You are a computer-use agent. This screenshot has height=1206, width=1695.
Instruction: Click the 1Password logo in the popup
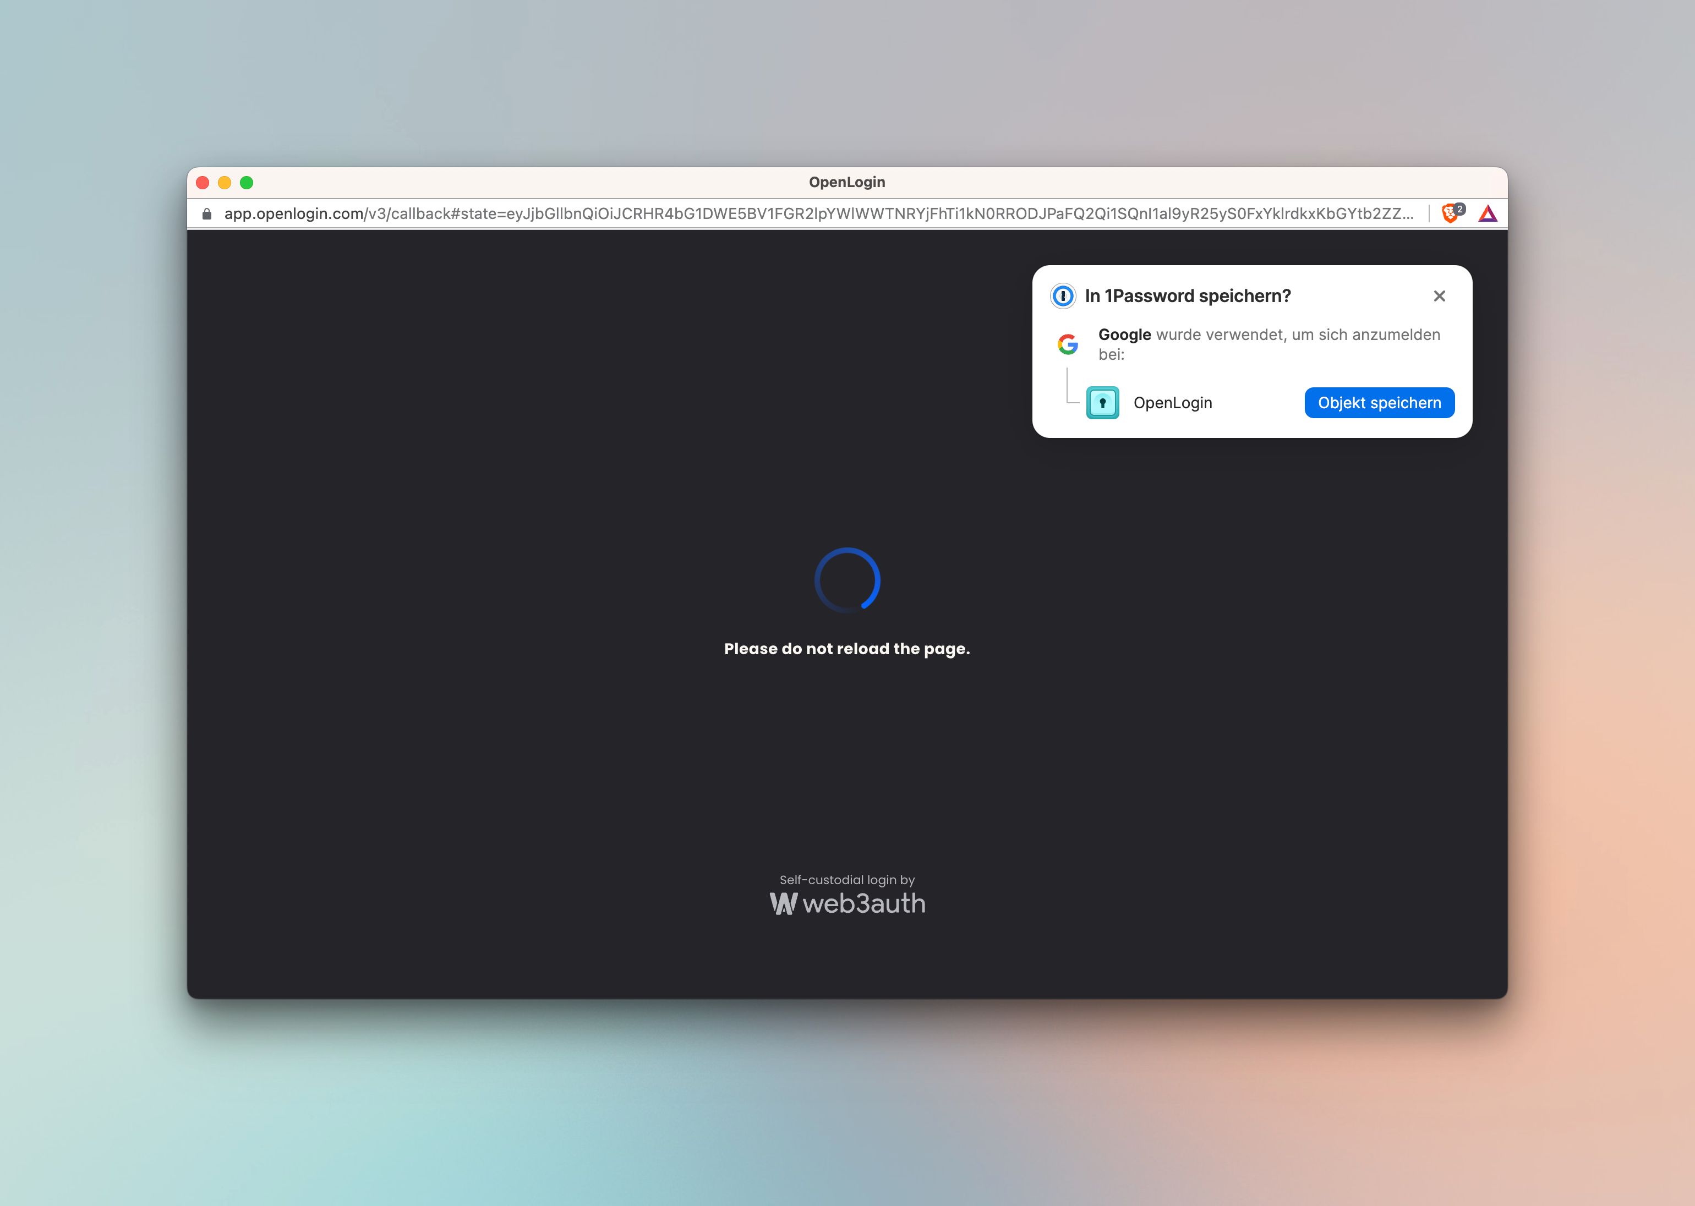[x=1063, y=295]
